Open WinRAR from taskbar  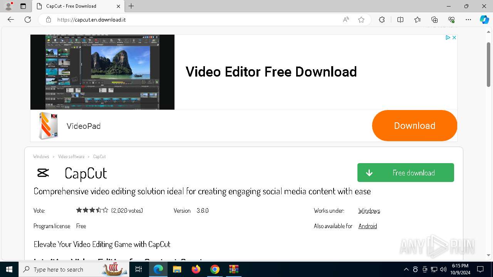click(x=234, y=269)
